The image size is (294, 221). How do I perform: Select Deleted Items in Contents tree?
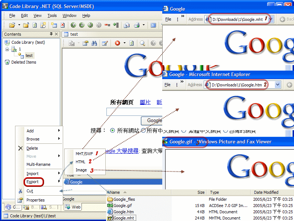[23, 62]
